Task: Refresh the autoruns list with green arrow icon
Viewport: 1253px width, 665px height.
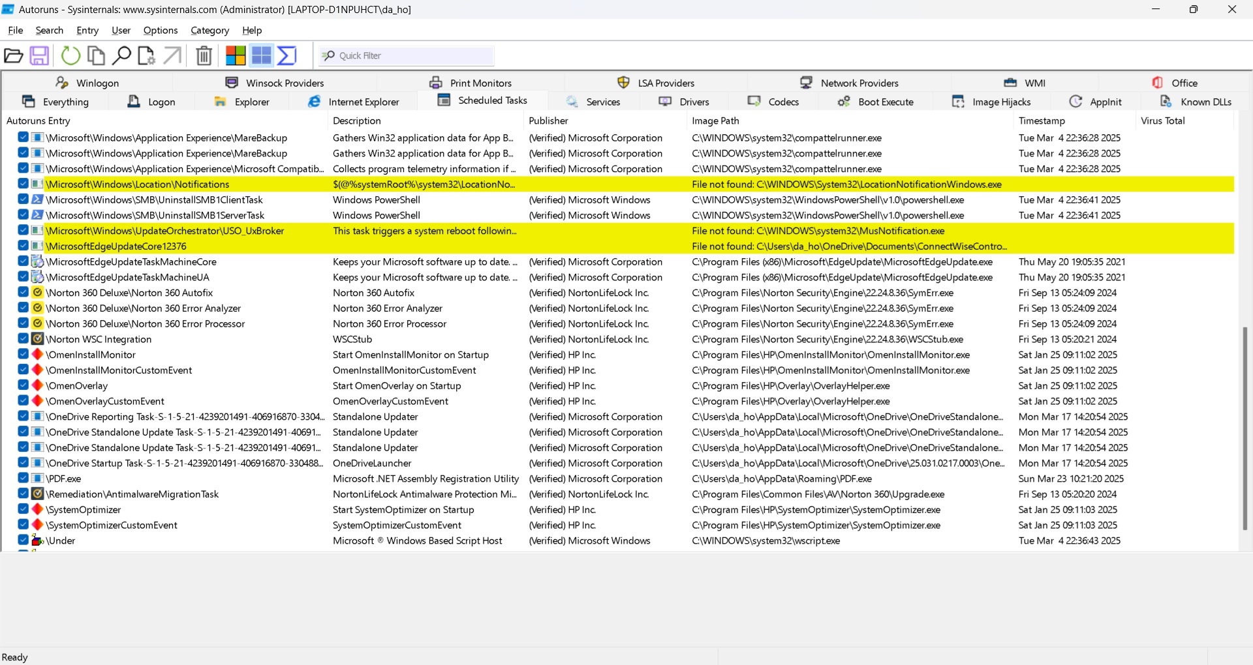Action: point(70,56)
